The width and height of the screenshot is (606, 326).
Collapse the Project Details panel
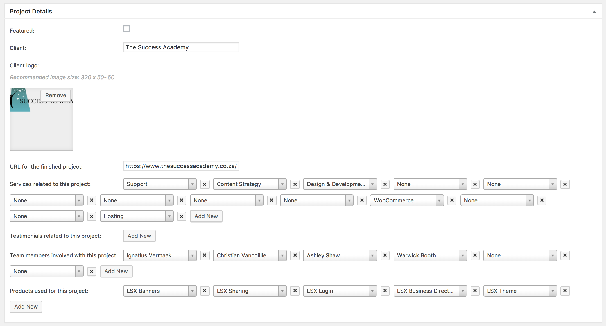pyautogui.click(x=594, y=12)
